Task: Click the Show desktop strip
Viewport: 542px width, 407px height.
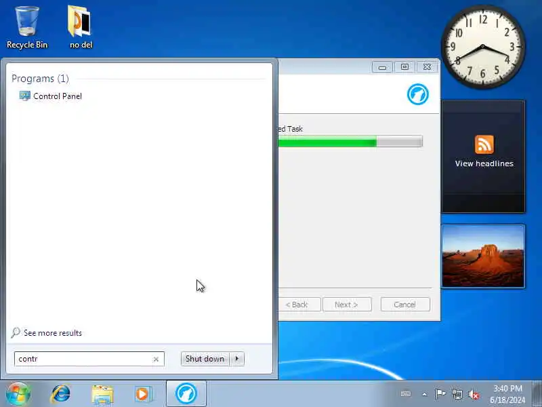Action: [537, 394]
